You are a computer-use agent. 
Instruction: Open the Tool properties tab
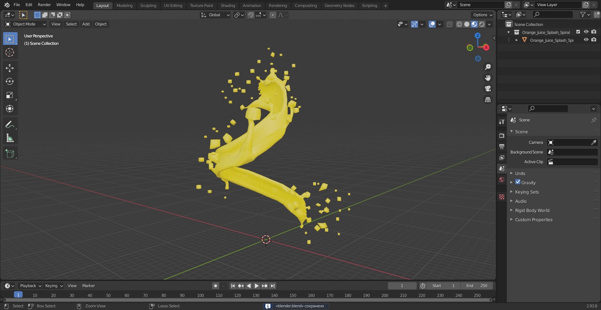pos(502,121)
